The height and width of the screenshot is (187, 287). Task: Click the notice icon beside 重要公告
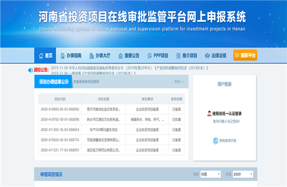point(120,56)
